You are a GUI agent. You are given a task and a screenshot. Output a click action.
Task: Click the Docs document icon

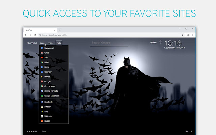pos(42,67)
